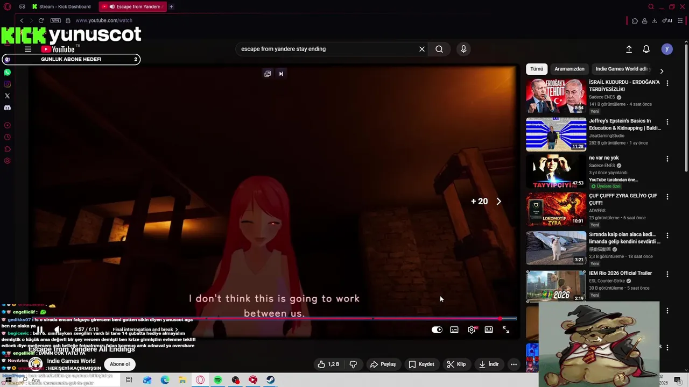
Task: Open Opera workspaces icon beside the tabs
Action: (22, 6)
